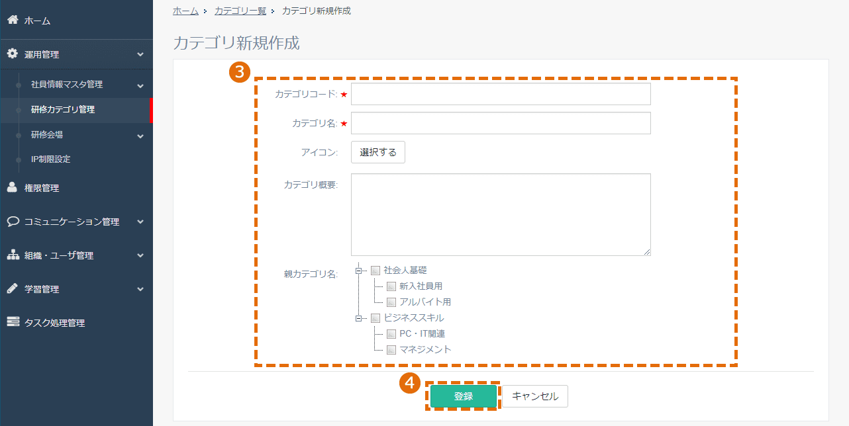Check the アルバイト用 checkbox
849x426 pixels.
[391, 302]
